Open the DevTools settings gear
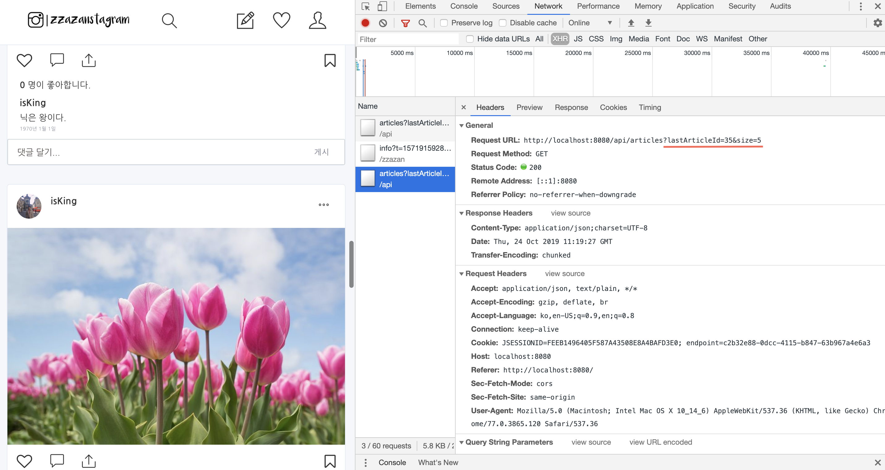 (x=878, y=23)
